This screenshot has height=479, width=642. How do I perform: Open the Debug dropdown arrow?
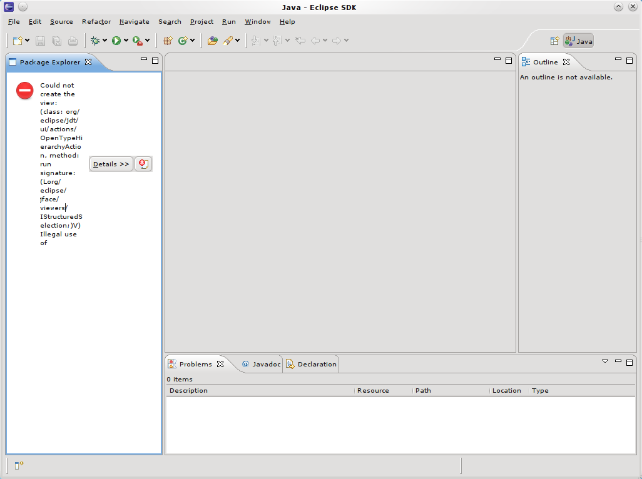click(105, 41)
